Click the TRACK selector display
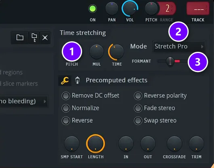 click(198, 9)
